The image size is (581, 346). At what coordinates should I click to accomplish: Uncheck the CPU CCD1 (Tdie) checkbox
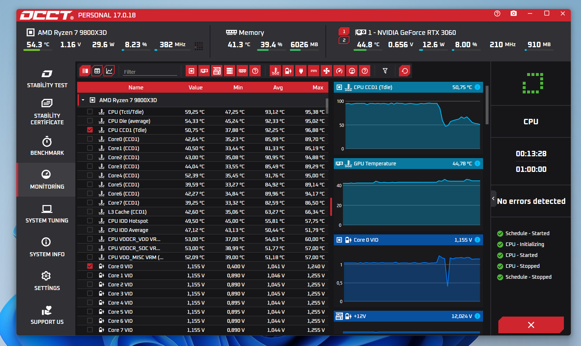pos(90,130)
